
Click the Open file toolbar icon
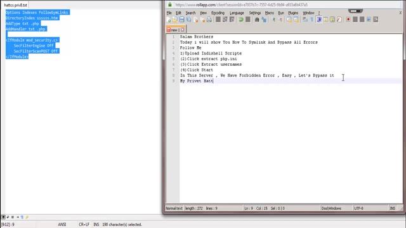coord(175,20)
